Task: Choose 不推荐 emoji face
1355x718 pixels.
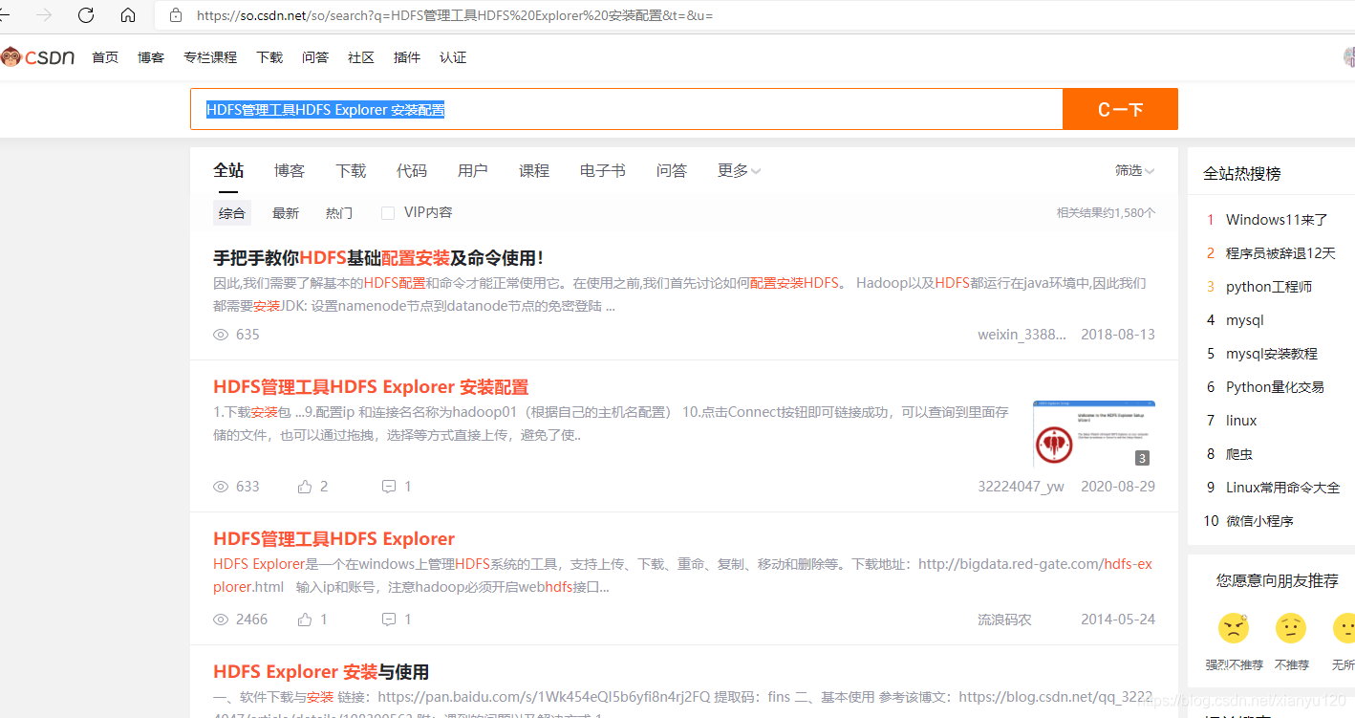Action: pyautogui.click(x=1291, y=628)
